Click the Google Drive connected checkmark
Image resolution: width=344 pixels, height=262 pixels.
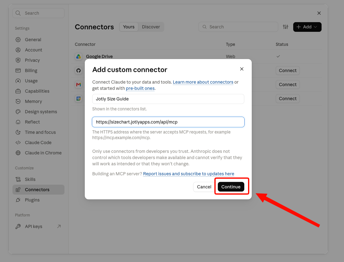click(278, 56)
